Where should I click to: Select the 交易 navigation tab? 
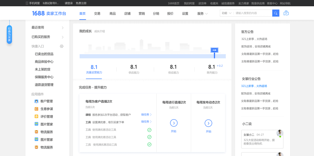[x=97, y=14]
